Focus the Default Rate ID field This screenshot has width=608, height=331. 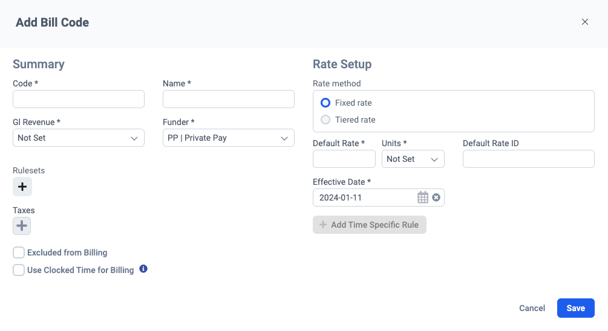coord(529,159)
